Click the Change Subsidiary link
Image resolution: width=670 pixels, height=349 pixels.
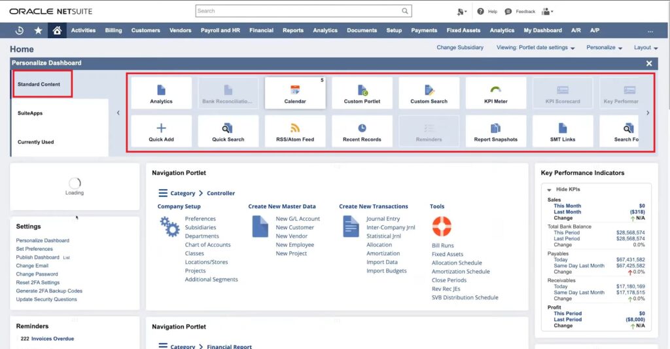pos(460,48)
